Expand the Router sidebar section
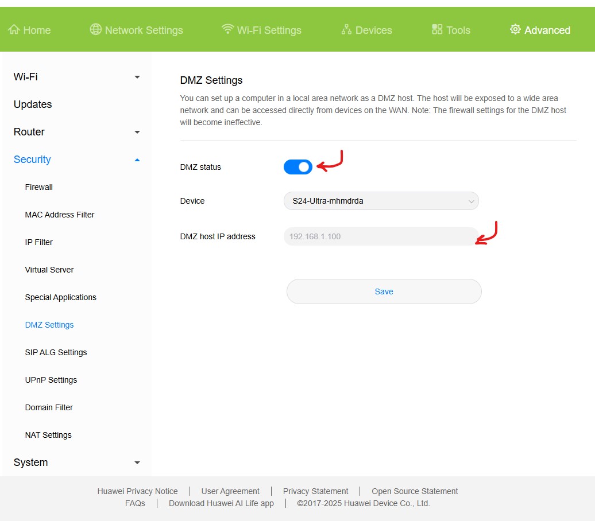The image size is (595, 521). point(137,132)
